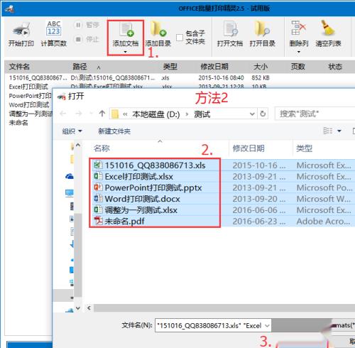The image size is (355, 348).
Task: Click the 计算页数 ABC 123 icon
Action: point(53,28)
